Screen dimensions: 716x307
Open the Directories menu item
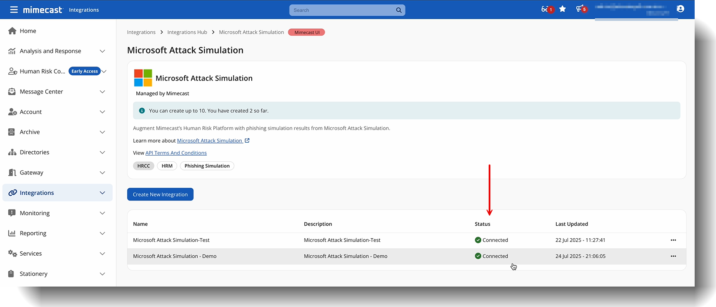(x=34, y=153)
